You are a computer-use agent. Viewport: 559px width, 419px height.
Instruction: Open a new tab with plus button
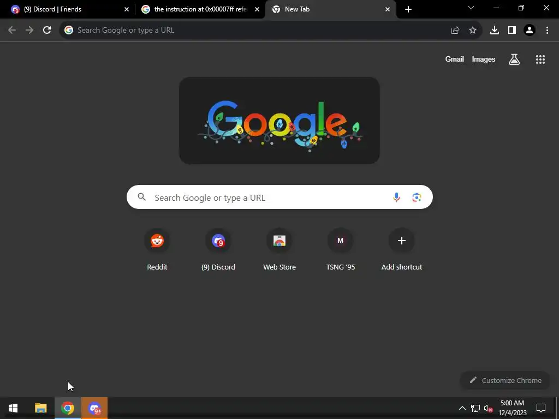[408, 9]
